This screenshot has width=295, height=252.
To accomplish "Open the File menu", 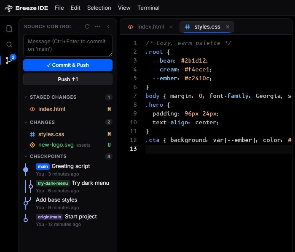I will 59,8.
